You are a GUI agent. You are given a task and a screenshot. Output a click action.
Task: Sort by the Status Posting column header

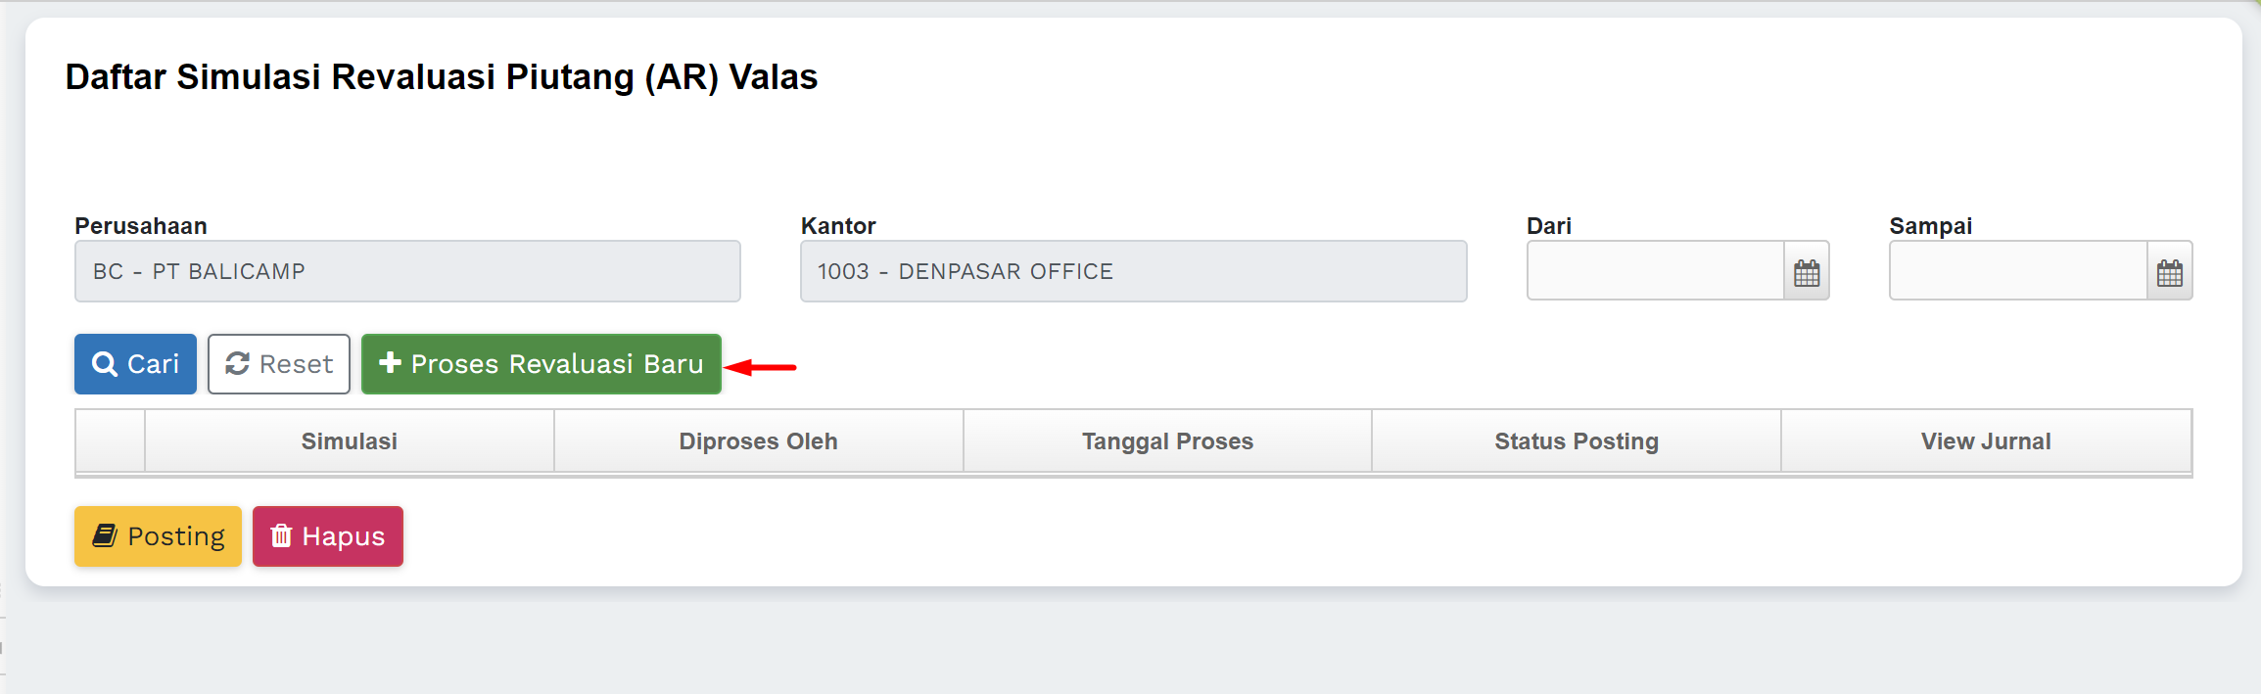[1577, 441]
